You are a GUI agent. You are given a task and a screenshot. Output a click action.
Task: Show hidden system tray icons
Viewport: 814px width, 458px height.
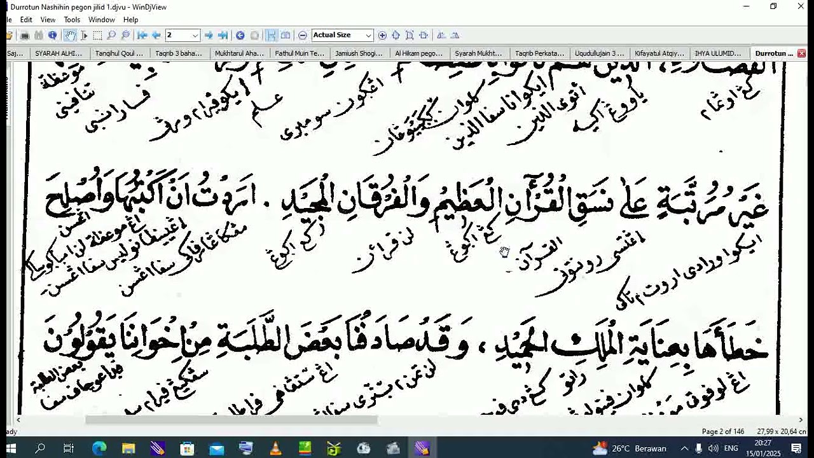(x=684, y=448)
